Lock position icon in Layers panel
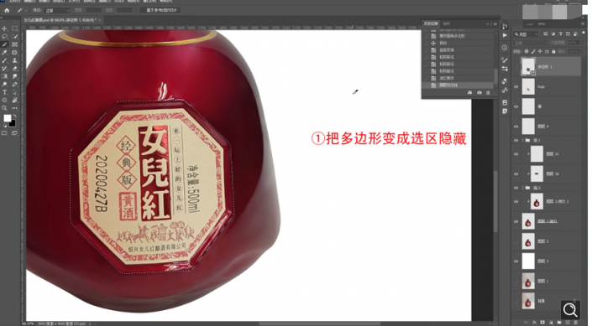592x326 pixels. (540, 51)
